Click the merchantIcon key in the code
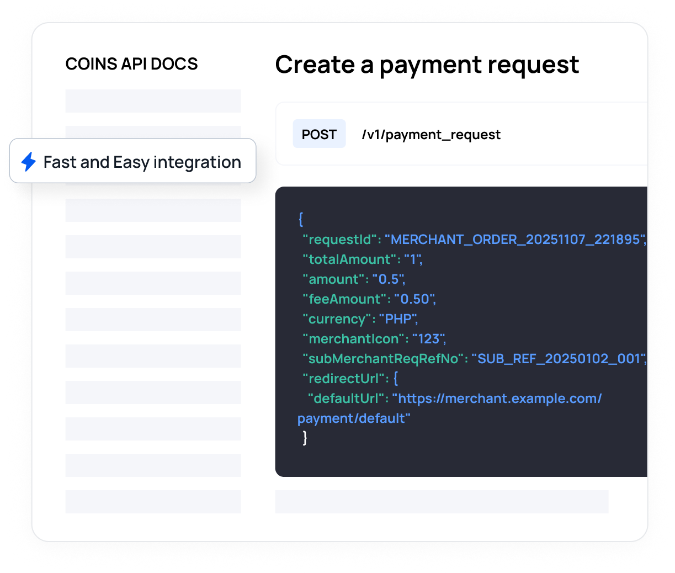The height and width of the screenshot is (573, 675). click(x=353, y=339)
